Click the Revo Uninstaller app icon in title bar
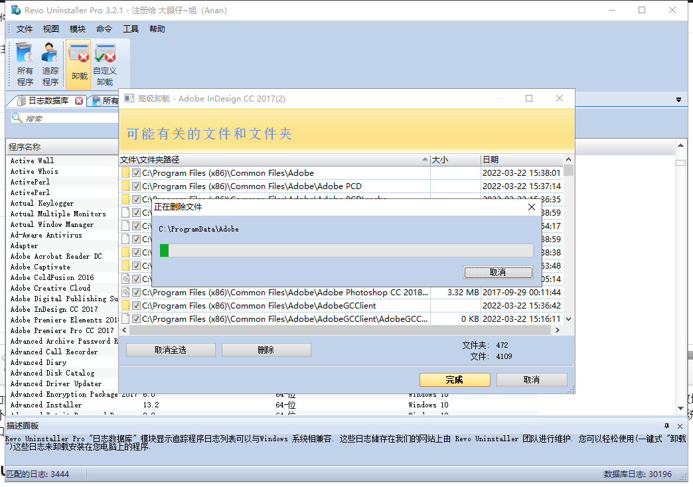The height and width of the screenshot is (487, 693). click(16, 10)
